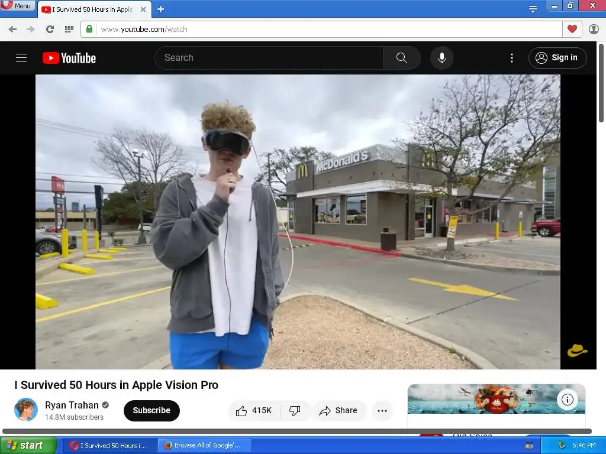Close the 'I Survived 50 Hours' browser tab
This screenshot has width=606, height=454.
coord(143,9)
